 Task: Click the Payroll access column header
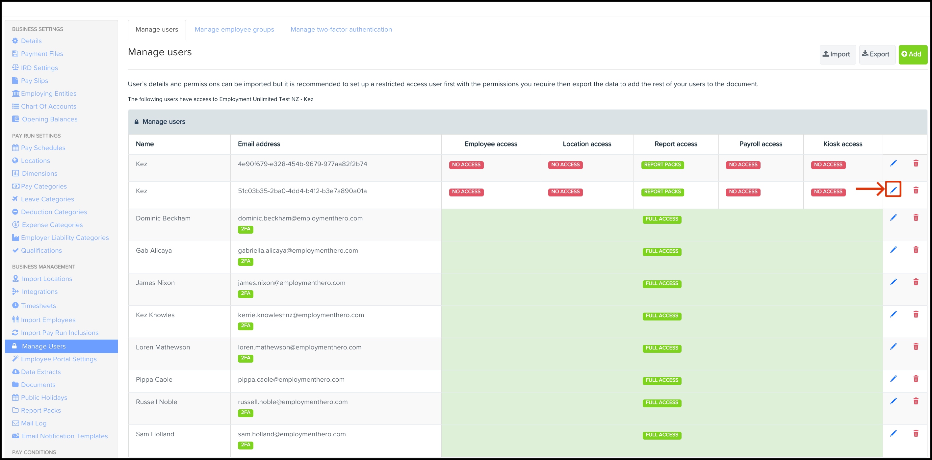click(x=761, y=144)
